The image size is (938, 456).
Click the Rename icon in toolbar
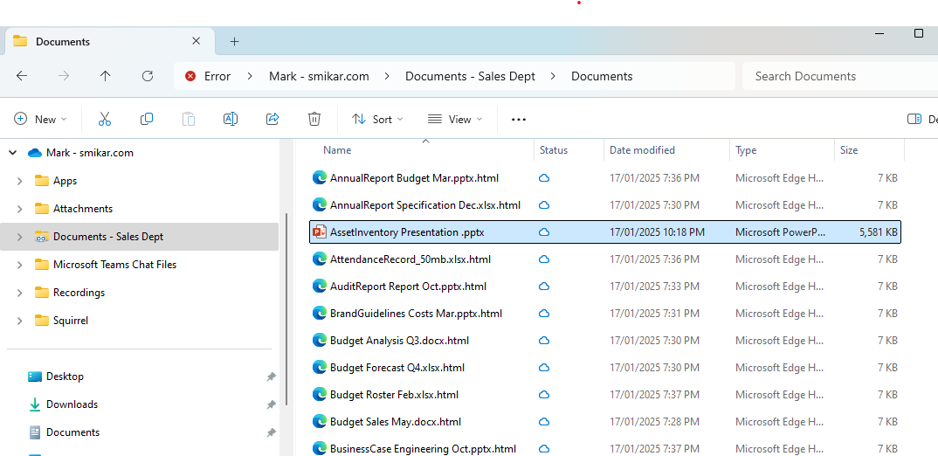[x=231, y=119]
